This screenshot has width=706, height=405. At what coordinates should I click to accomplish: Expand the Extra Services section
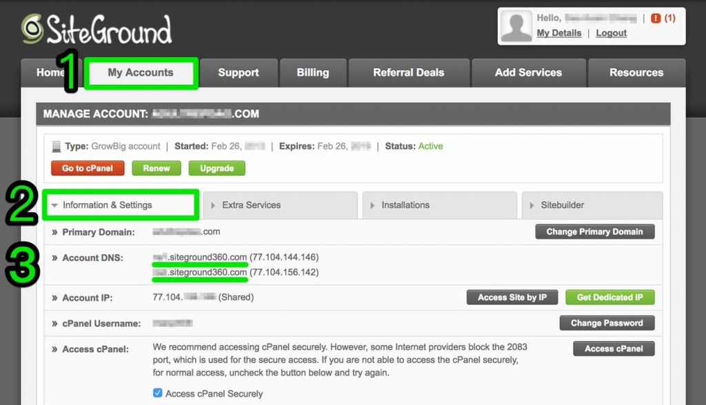[x=280, y=205]
